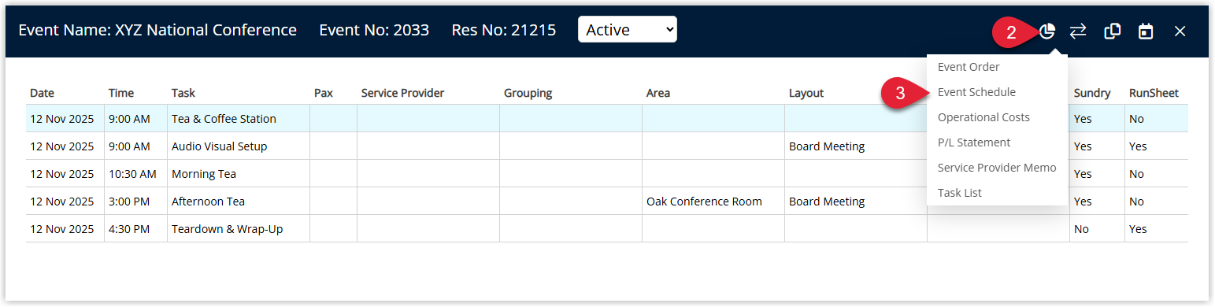1215x307 pixels.
Task: Click the swap arrows icon in header
Action: point(1078,31)
